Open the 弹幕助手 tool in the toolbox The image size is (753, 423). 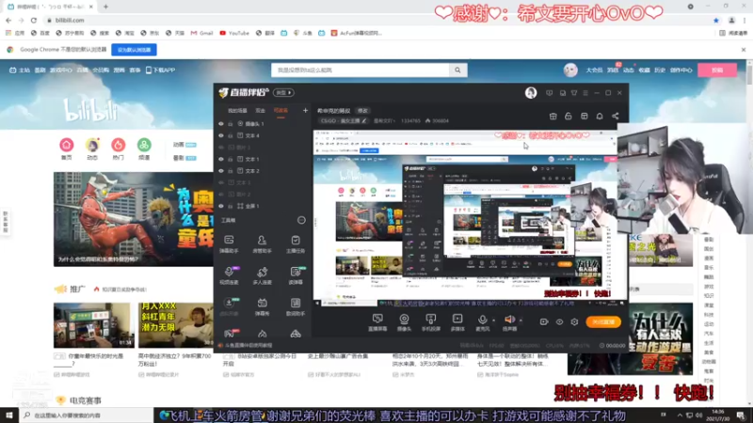[229, 243]
